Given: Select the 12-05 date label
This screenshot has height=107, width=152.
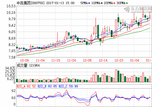Looking at the screenshot, I should point(87,60).
